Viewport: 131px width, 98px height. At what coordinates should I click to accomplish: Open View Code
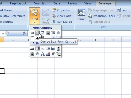(x=62, y=16)
